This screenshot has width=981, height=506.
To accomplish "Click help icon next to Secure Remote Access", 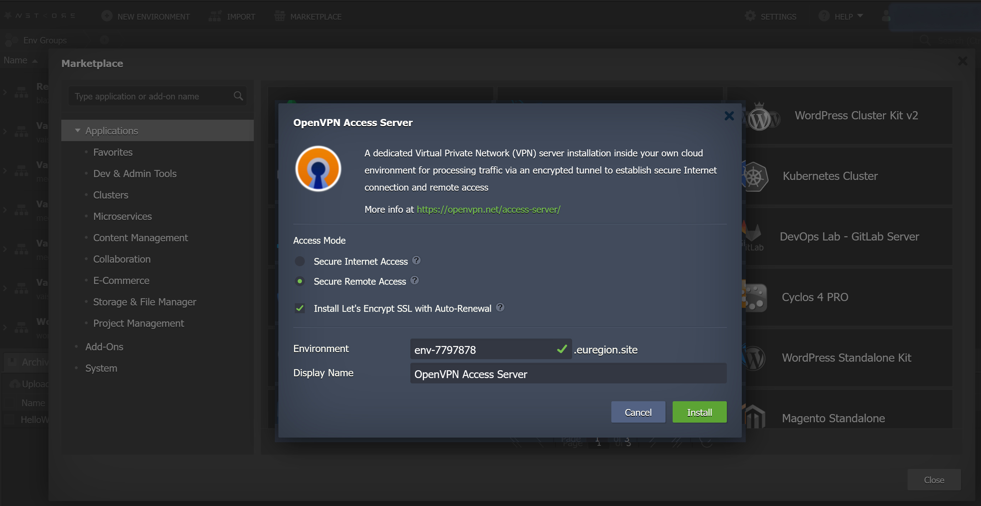I will (414, 280).
